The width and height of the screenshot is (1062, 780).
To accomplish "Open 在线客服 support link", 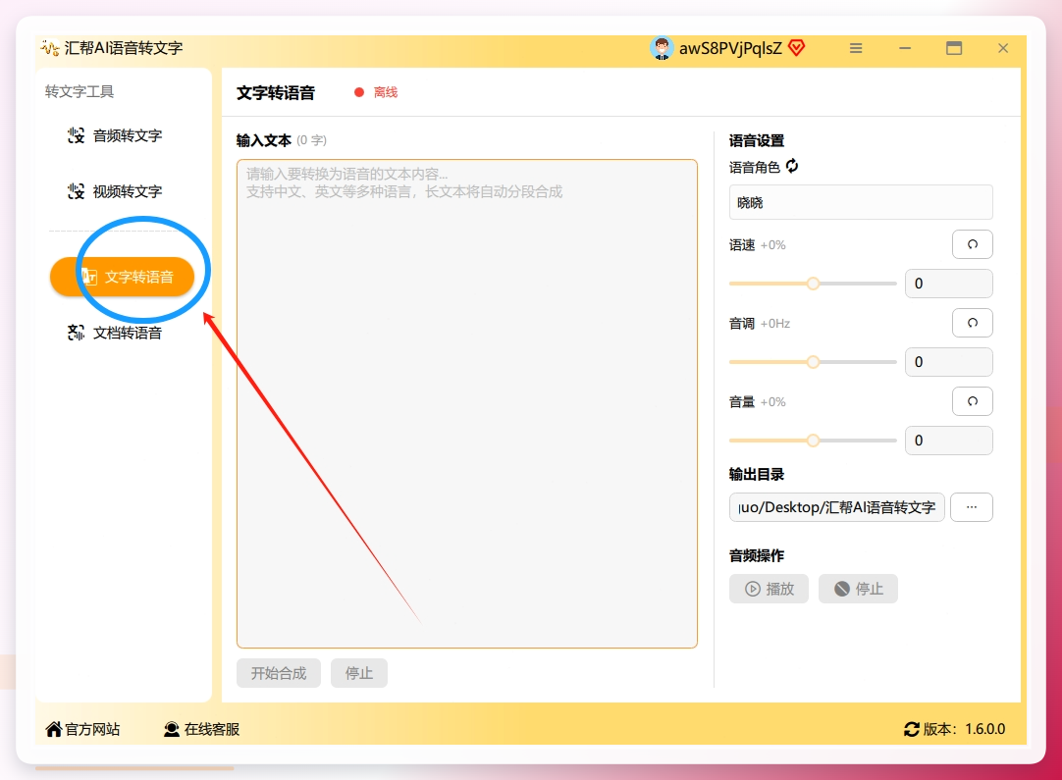I will click(x=202, y=729).
